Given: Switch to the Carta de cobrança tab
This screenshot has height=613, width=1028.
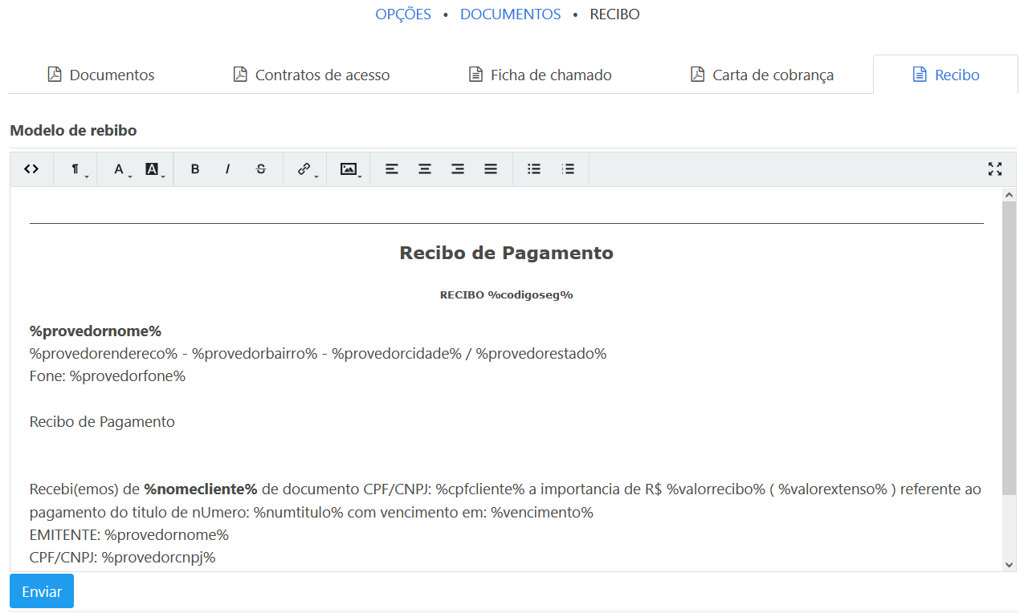Looking at the screenshot, I should tap(762, 75).
